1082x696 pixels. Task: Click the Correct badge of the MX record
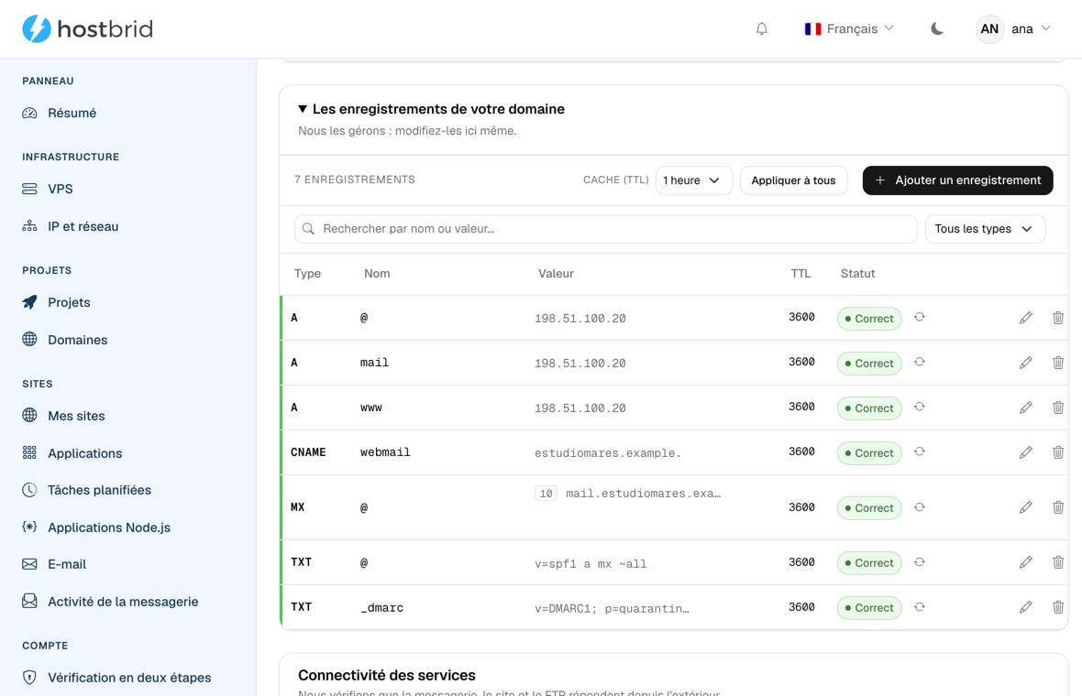click(x=868, y=508)
